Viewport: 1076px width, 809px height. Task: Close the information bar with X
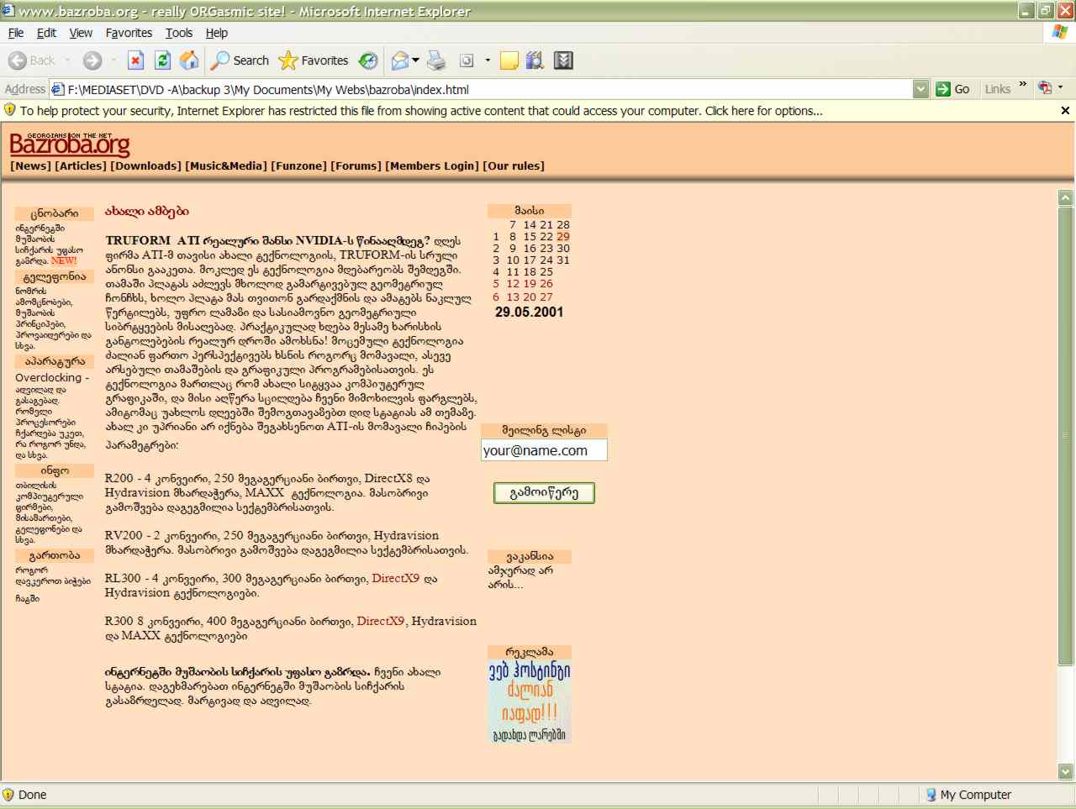(1065, 111)
